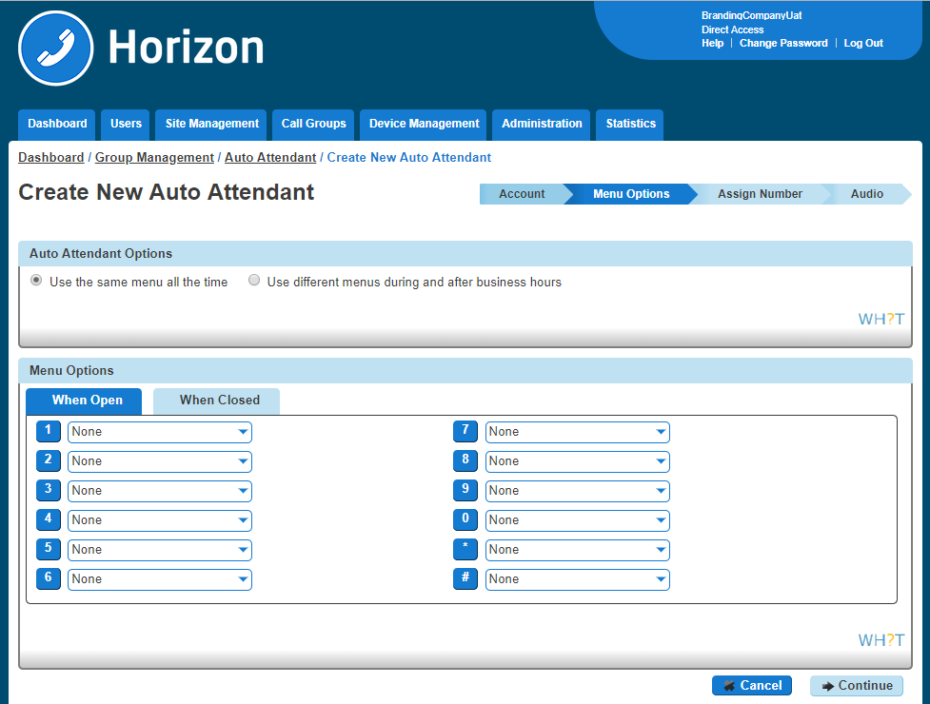Click the Continue button
This screenshot has height=704, width=930.
tap(857, 686)
